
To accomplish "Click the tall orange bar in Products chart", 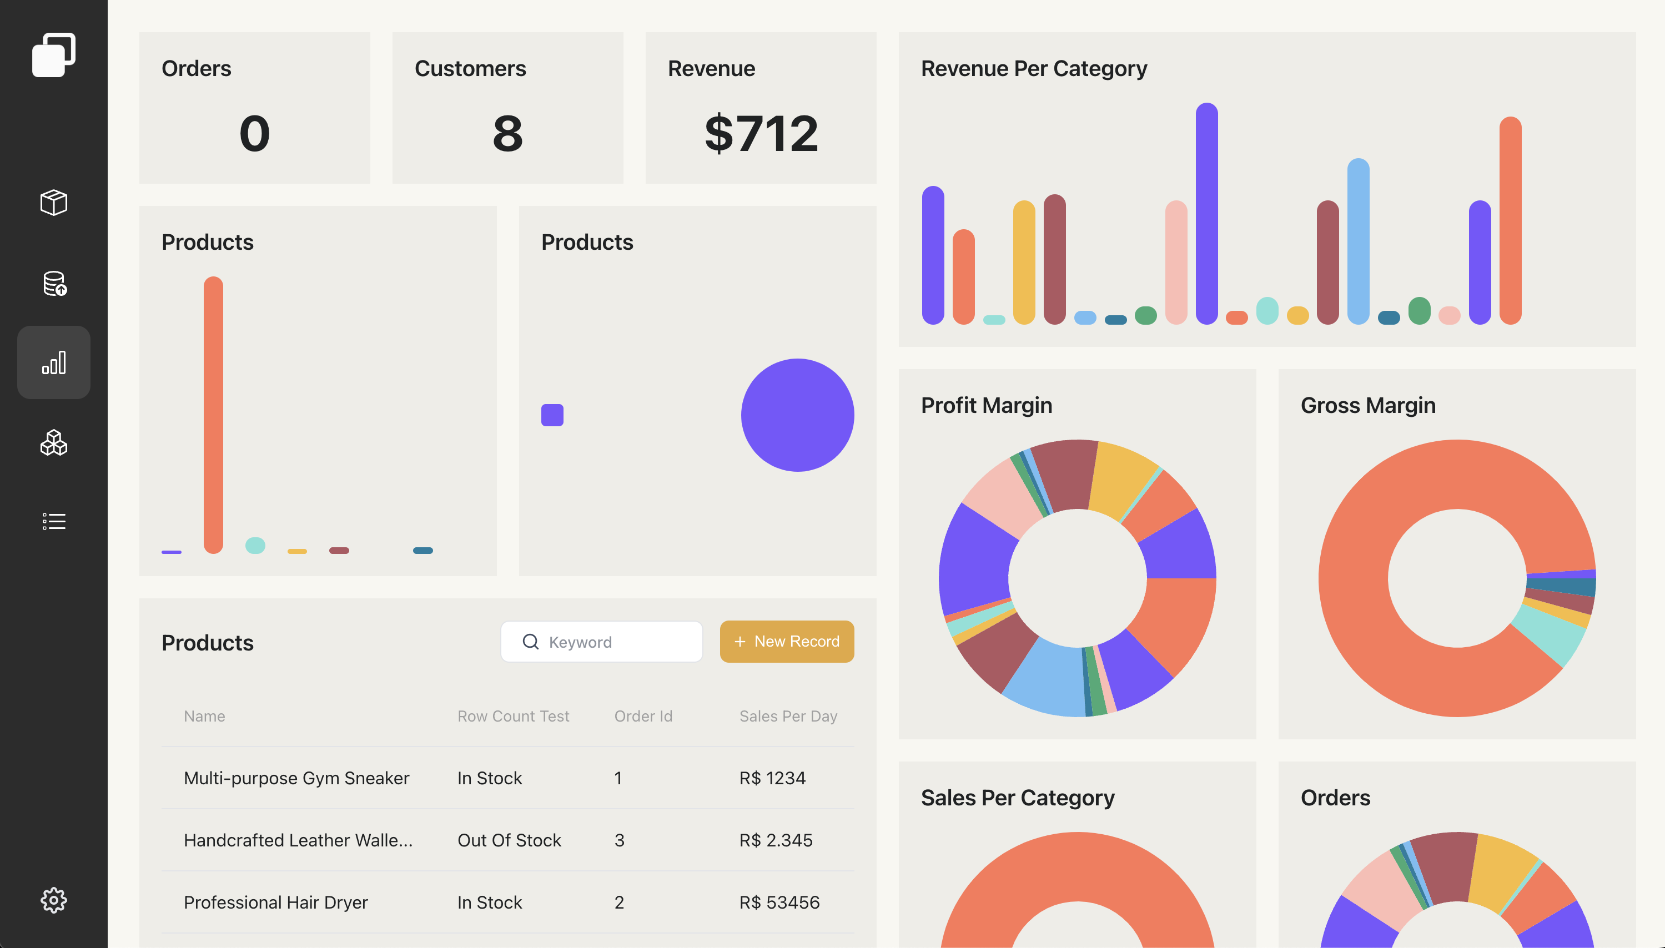I will click(x=213, y=414).
